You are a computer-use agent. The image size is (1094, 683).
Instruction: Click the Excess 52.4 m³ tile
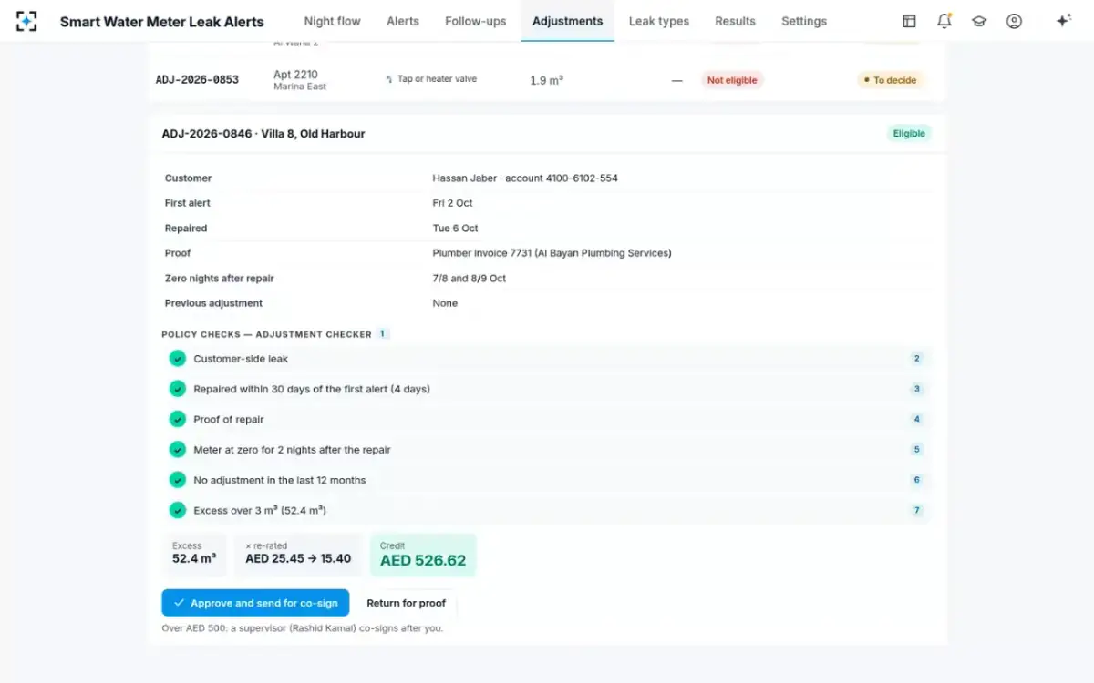(x=194, y=555)
